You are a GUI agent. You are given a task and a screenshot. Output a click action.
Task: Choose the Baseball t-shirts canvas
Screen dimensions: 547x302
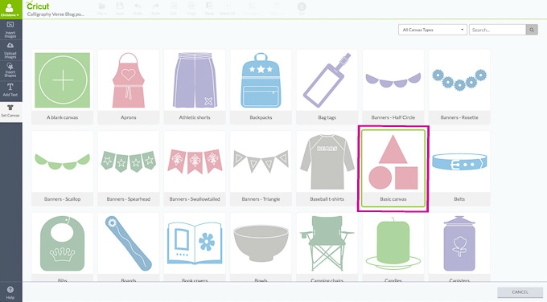coord(327,168)
